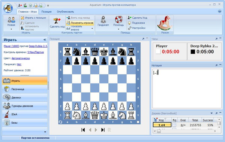Switch to the Позиция ribbon tab
225x142 pixels.
pos(46,12)
